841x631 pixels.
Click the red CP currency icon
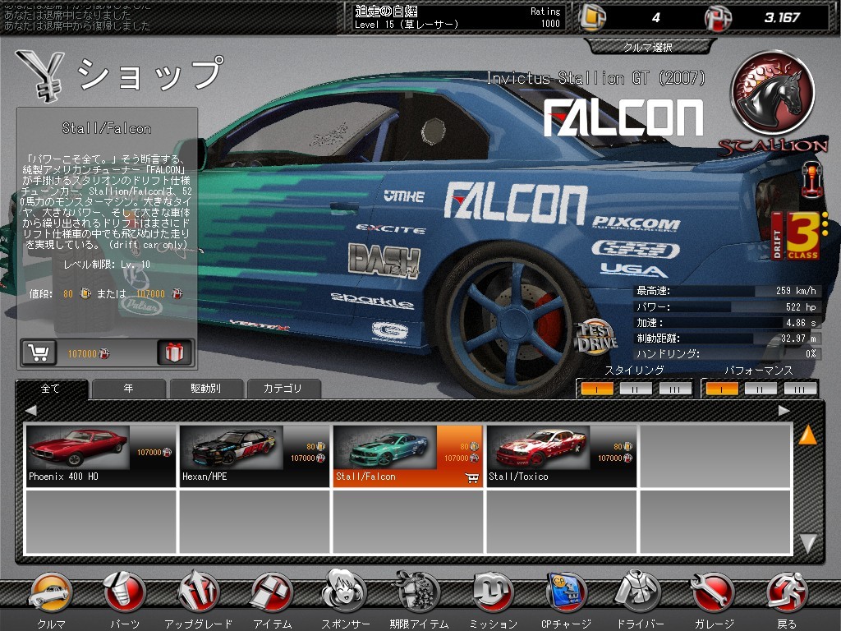pyautogui.click(x=718, y=18)
